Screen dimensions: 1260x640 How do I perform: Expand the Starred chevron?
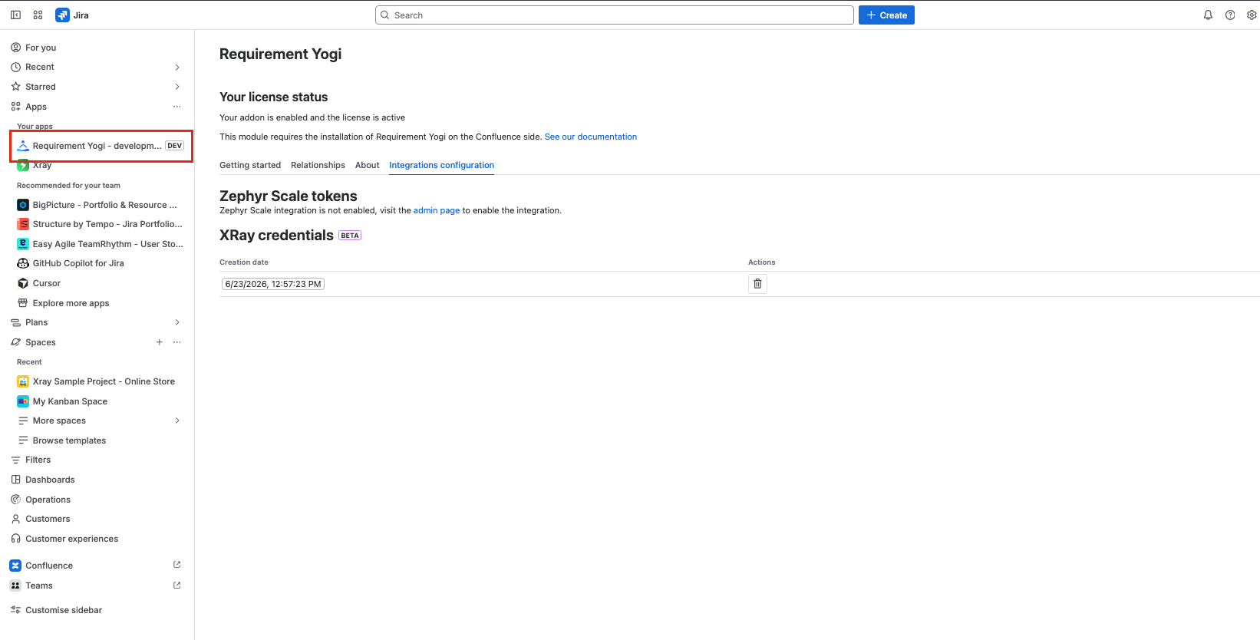click(x=177, y=87)
